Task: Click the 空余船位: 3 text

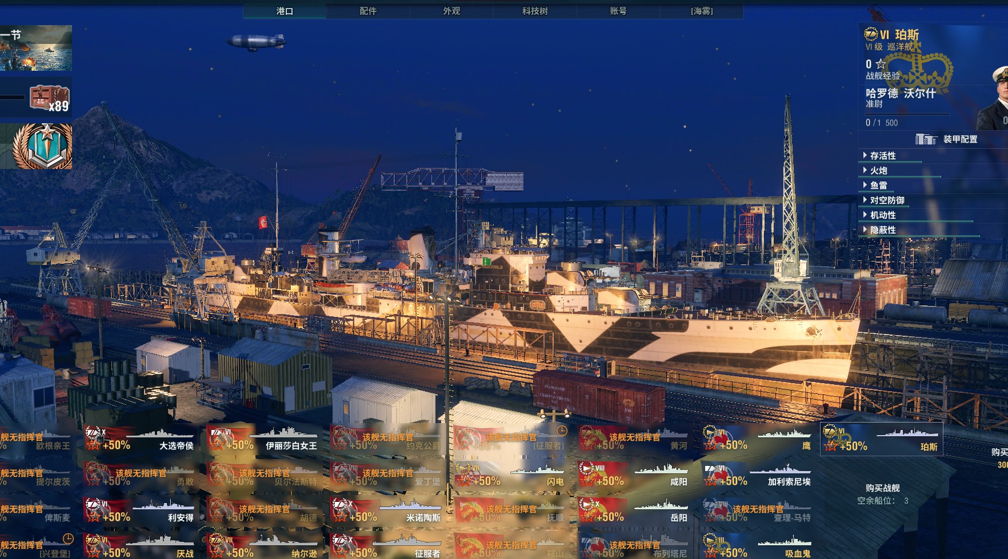Action: [x=882, y=501]
